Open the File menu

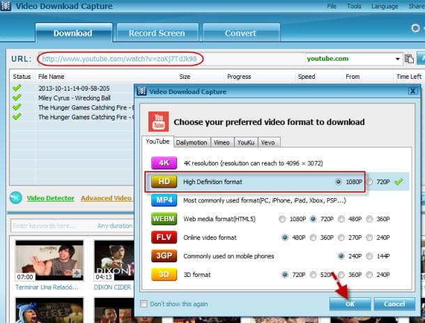(332, 6)
